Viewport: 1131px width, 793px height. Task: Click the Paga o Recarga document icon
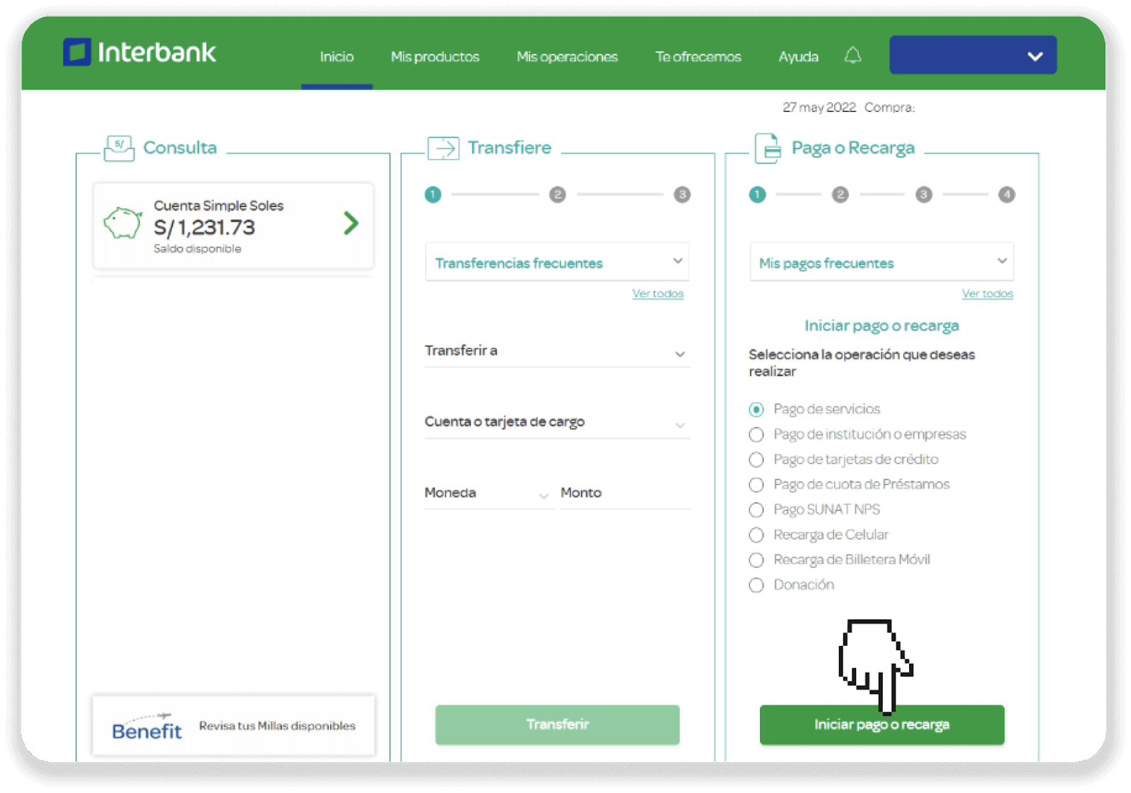point(768,148)
